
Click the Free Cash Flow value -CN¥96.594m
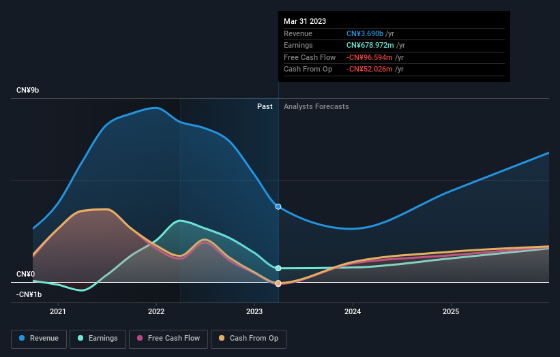tap(369, 57)
